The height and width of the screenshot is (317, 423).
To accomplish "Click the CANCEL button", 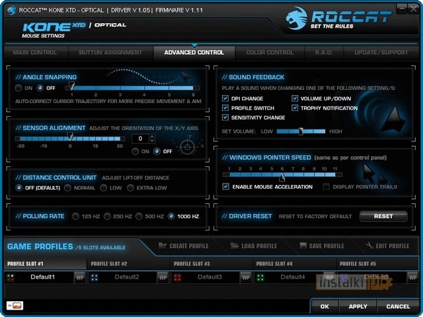I will [x=398, y=306].
